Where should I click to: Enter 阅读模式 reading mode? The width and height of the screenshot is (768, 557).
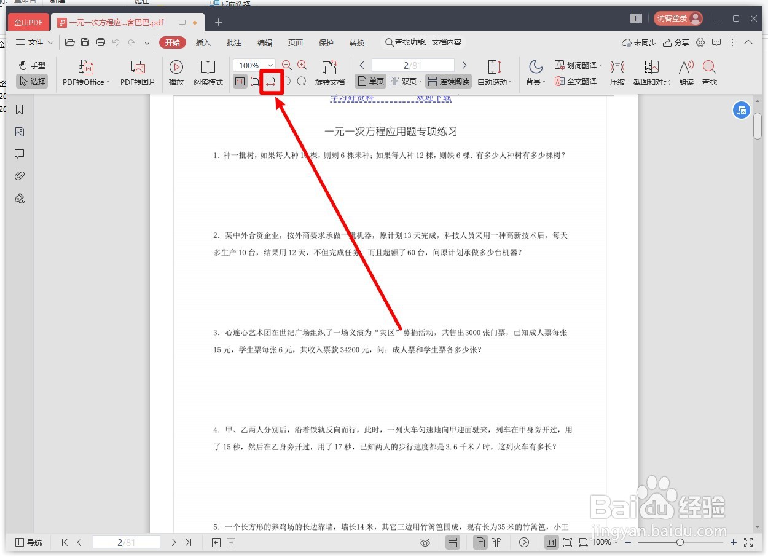(208, 74)
